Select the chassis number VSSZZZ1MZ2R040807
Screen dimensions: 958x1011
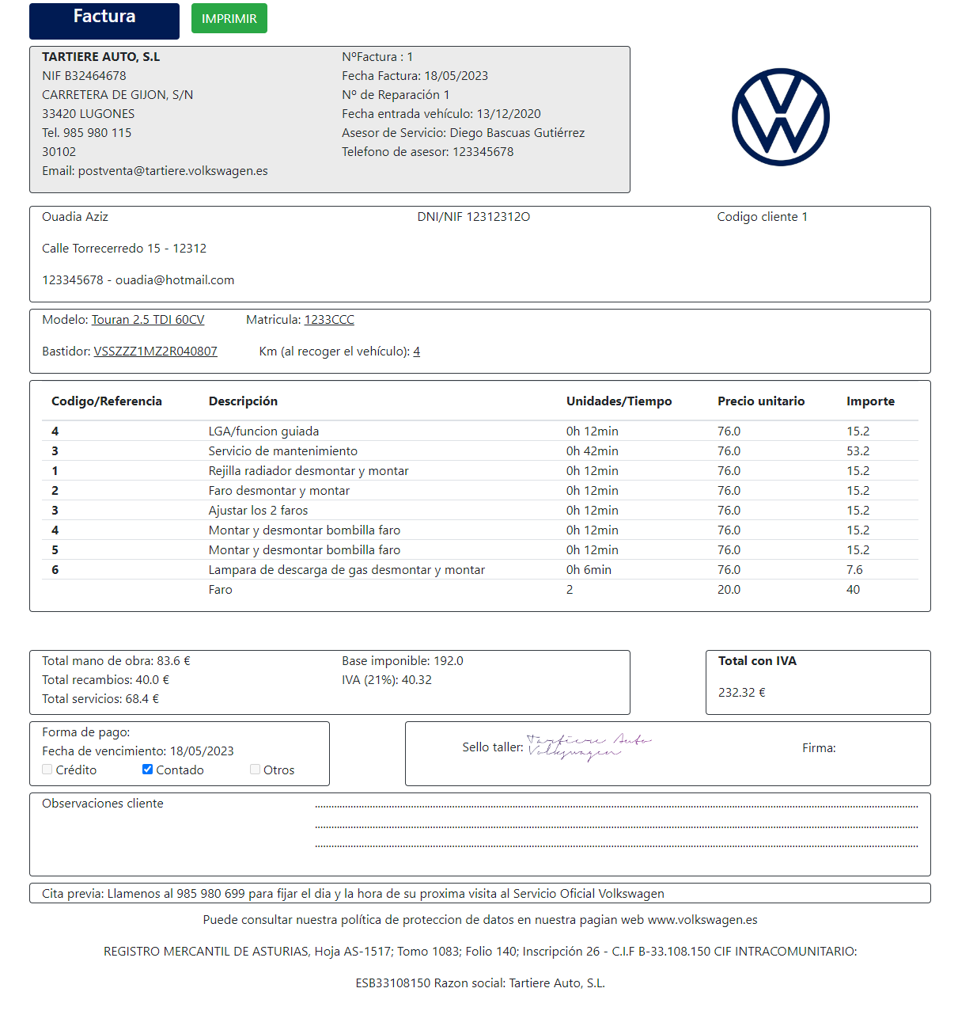click(155, 352)
